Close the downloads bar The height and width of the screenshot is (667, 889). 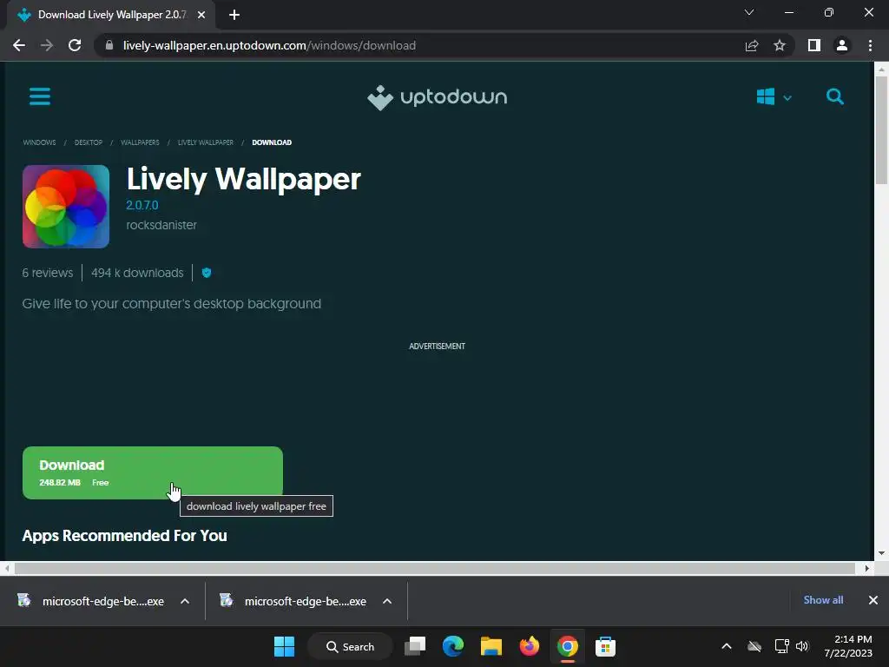pyautogui.click(x=873, y=600)
